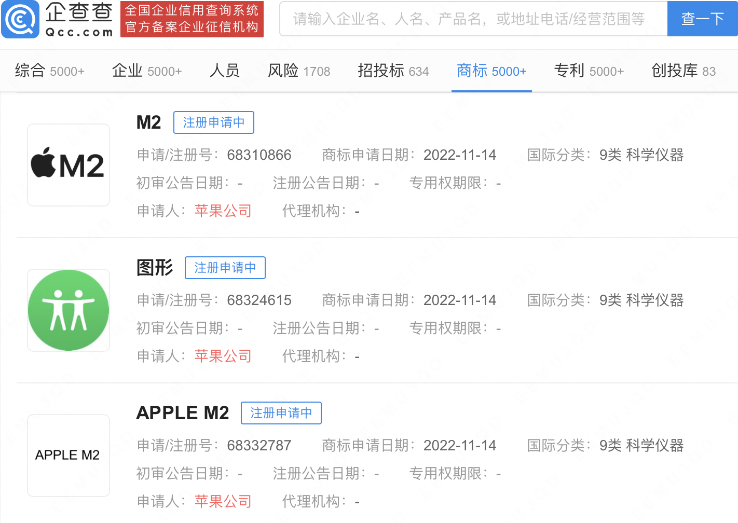The image size is (738, 523).
Task: Open the 创投库 83 tab
Action: 684,71
